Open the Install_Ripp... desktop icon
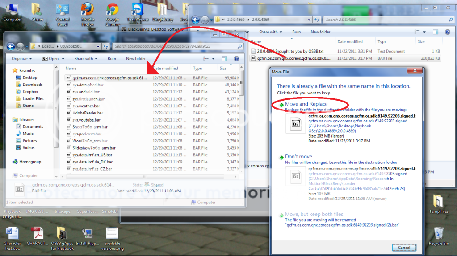This screenshot has width=457, height=256. point(87,236)
